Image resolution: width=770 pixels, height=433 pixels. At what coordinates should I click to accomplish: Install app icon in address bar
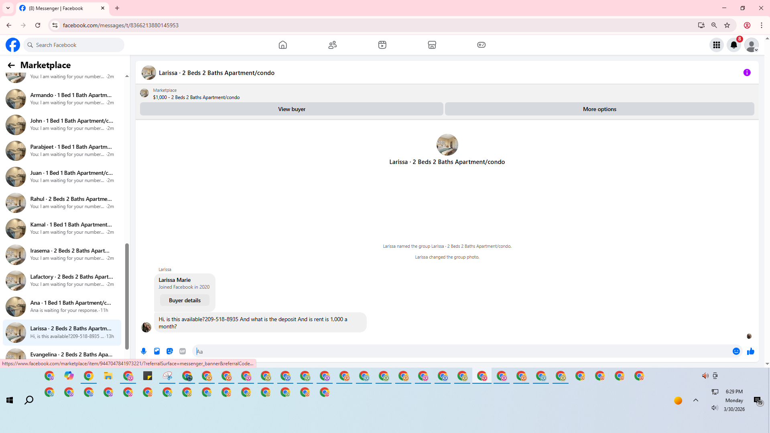[x=701, y=25]
